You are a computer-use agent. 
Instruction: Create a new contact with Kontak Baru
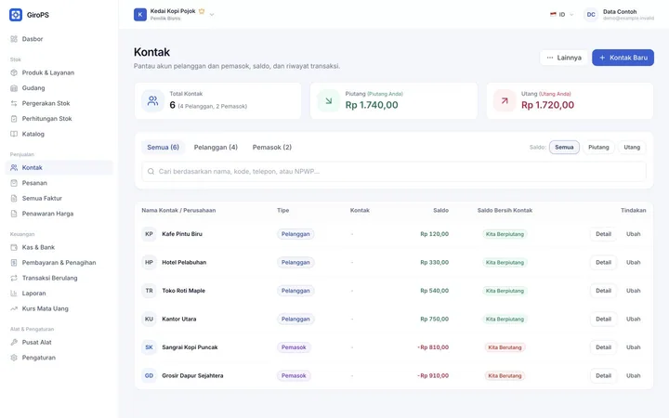coord(623,58)
